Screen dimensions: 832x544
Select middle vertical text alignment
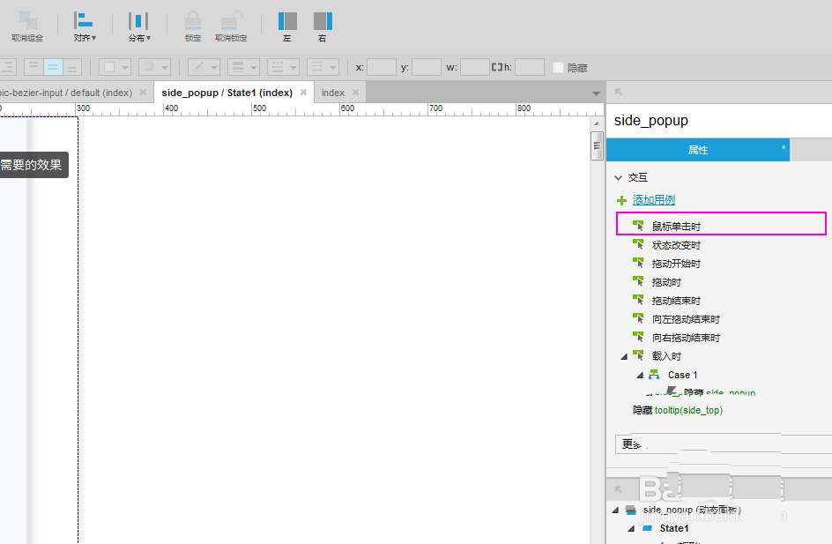53,67
